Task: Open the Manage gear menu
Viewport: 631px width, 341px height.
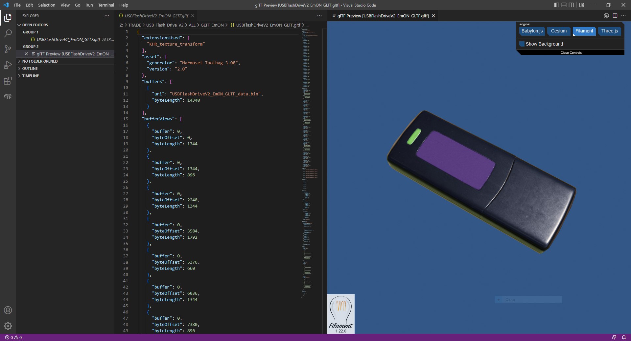Action: 8,326
